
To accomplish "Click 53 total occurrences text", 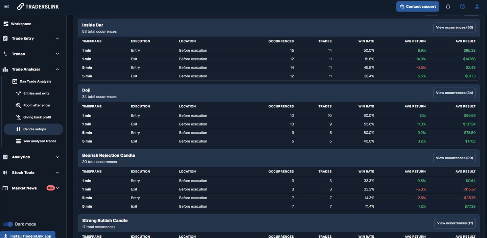I will (x=99, y=31).
